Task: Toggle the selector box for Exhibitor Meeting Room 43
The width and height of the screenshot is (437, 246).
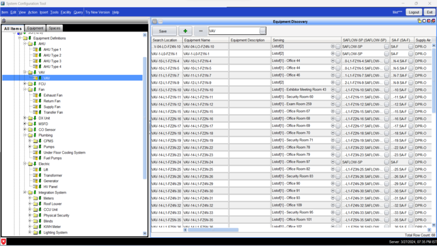Action: click(x=338, y=90)
